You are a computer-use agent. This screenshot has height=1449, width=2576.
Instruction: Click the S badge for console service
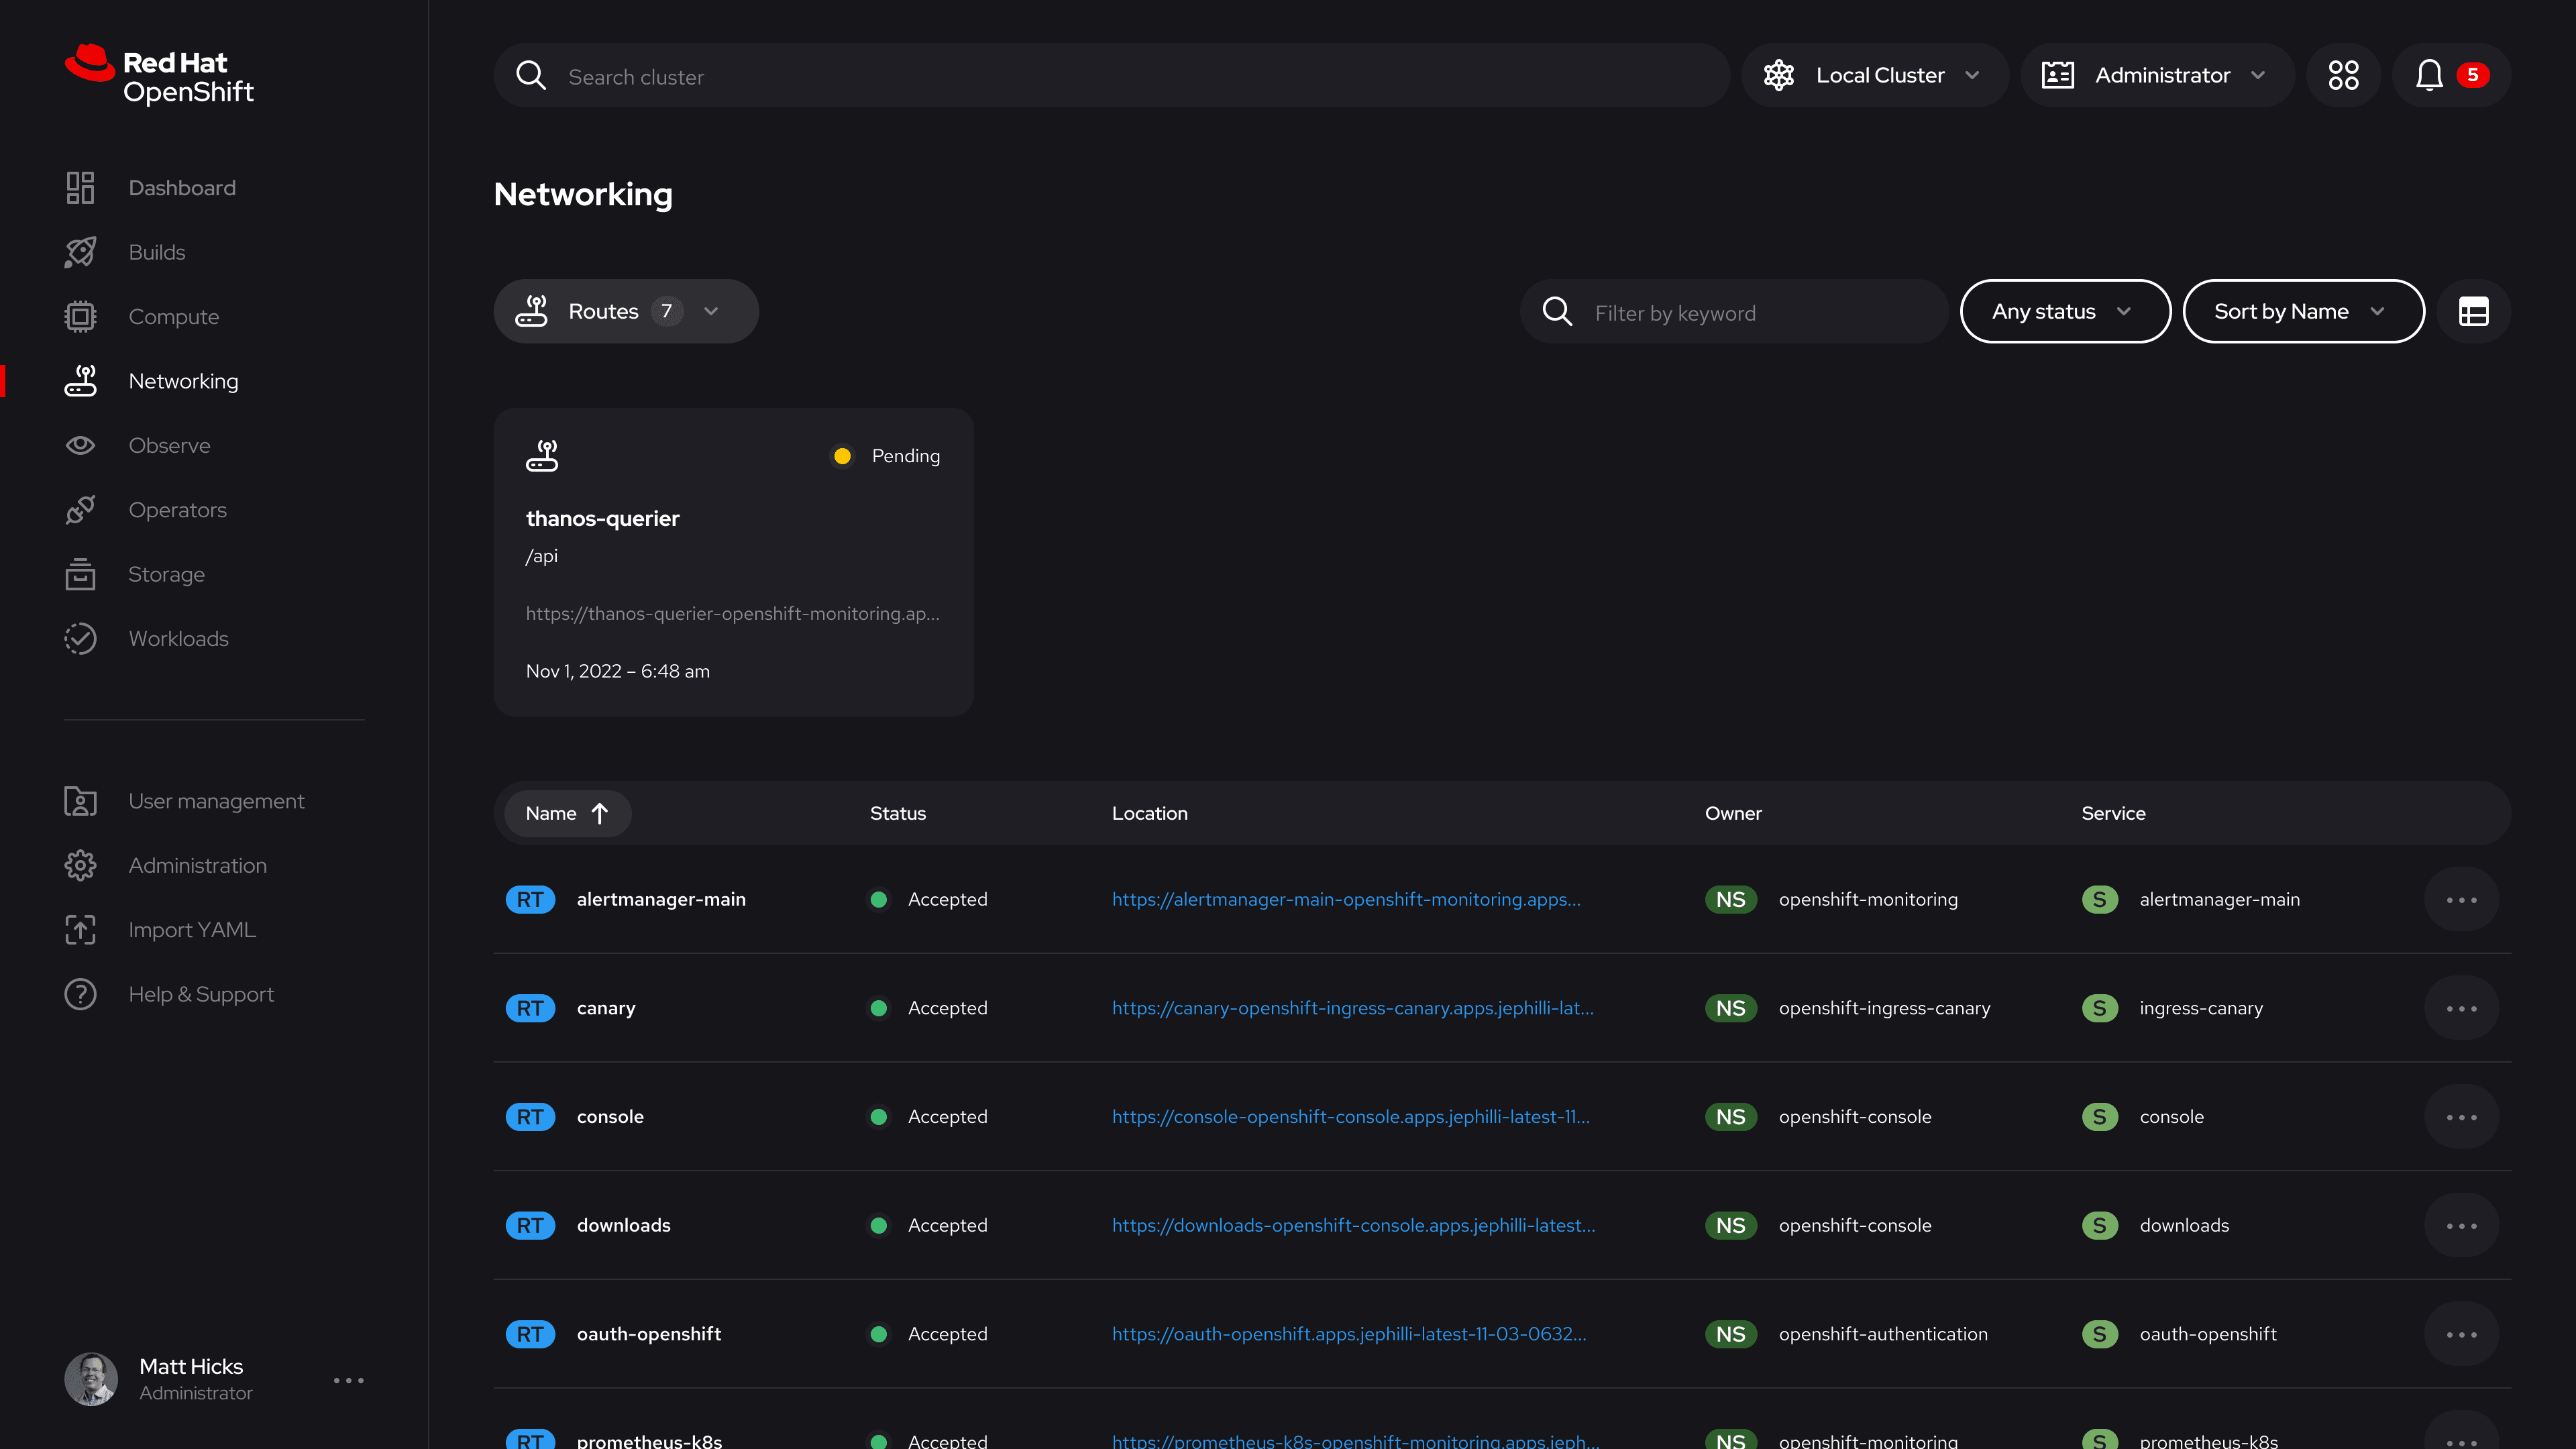click(2099, 1117)
